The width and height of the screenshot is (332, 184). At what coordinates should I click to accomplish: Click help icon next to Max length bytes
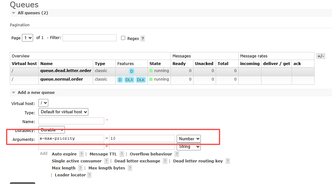(130, 168)
